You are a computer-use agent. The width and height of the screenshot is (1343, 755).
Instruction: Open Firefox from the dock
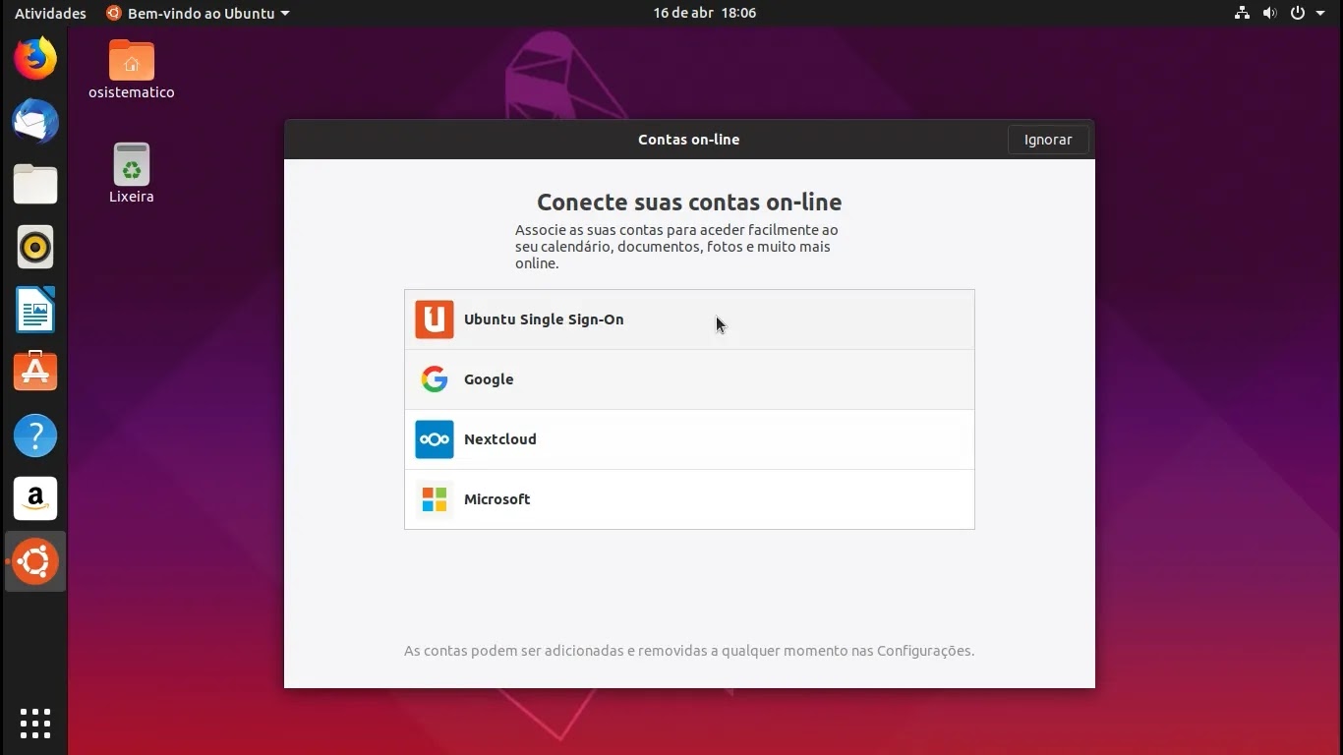pyautogui.click(x=35, y=59)
